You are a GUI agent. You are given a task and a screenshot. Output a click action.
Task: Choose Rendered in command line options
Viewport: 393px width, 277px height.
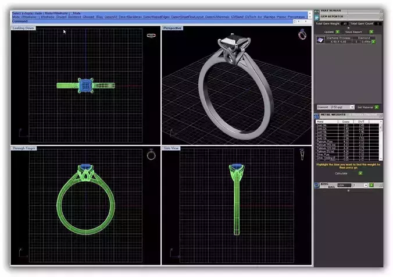(74, 17)
